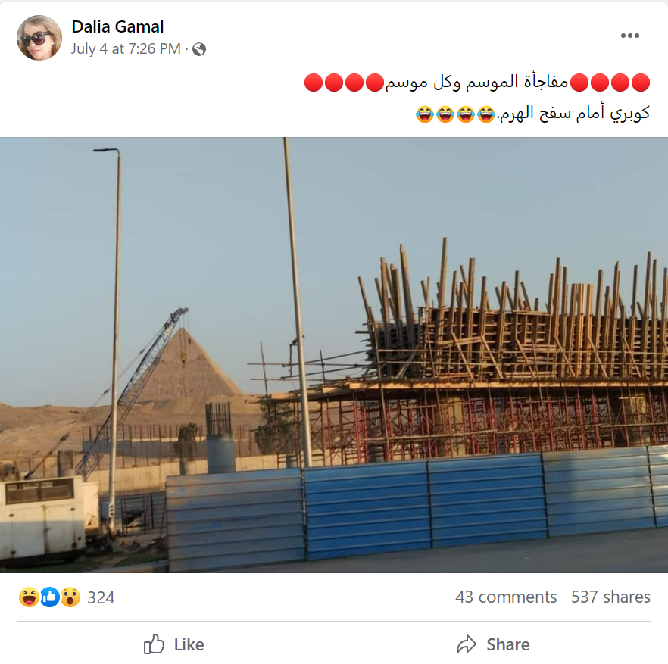This screenshot has height=664, width=668.
Task: Click the Haha laughing reaction icon
Action: pyautogui.click(x=29, y=597)
